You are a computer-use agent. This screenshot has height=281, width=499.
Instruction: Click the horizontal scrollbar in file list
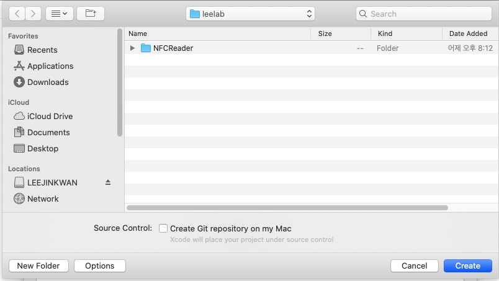pos(287,208)
